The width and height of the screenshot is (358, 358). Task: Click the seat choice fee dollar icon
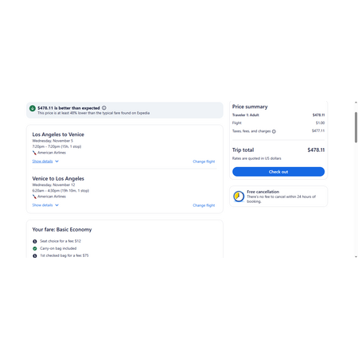[35, 241]
